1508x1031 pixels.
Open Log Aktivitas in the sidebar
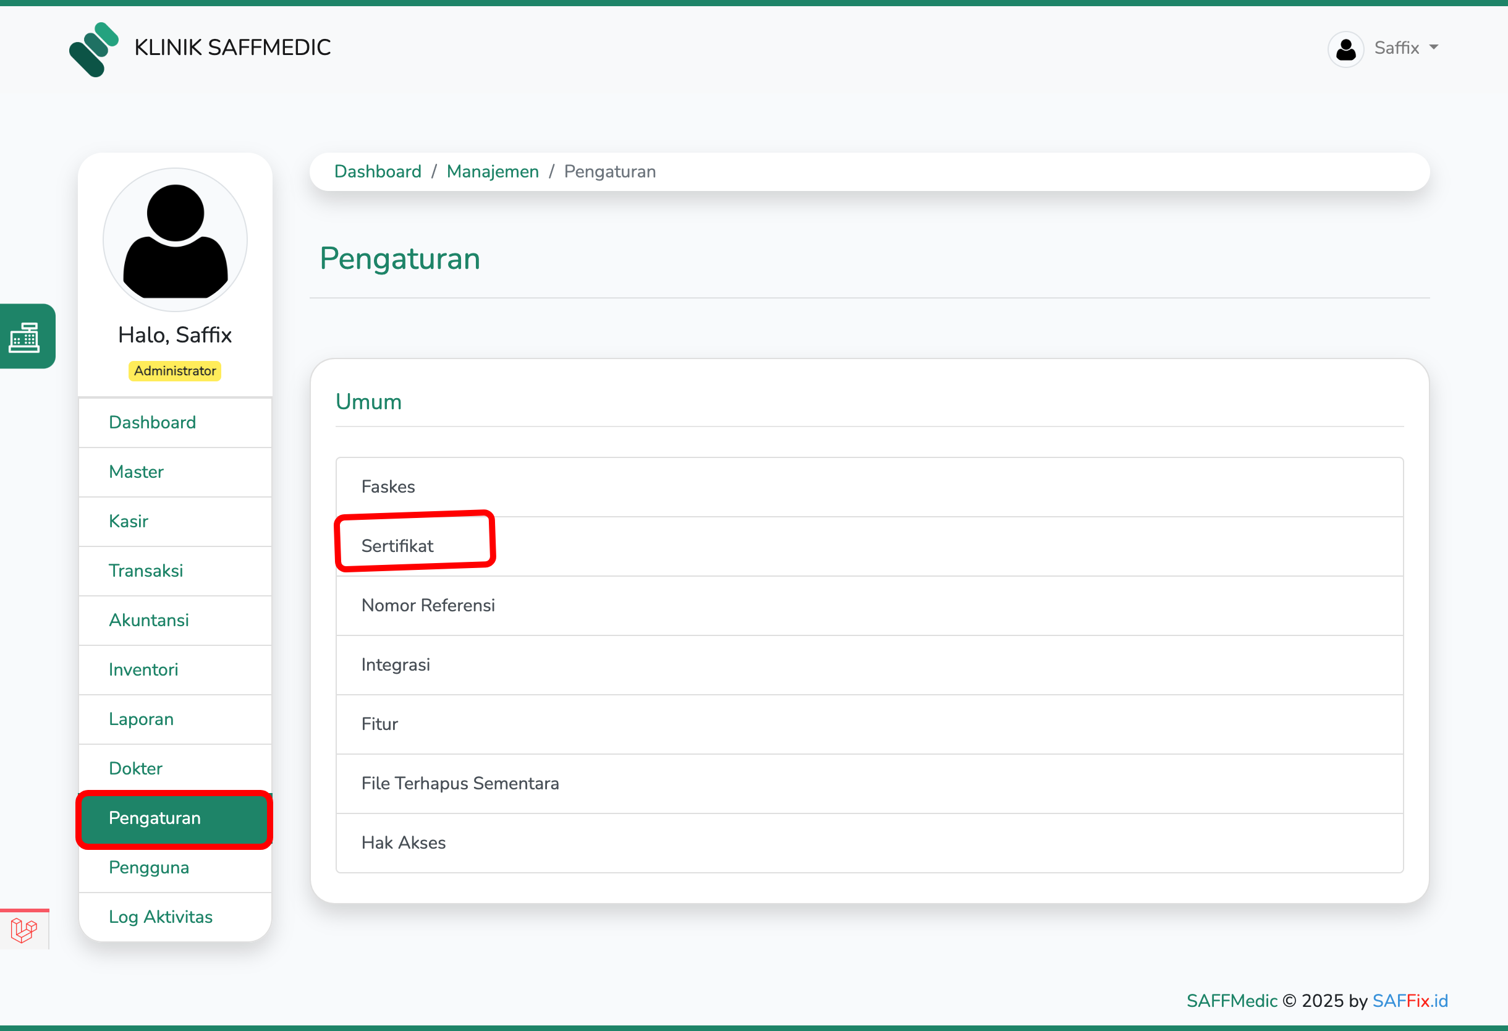tap(160, 917)
